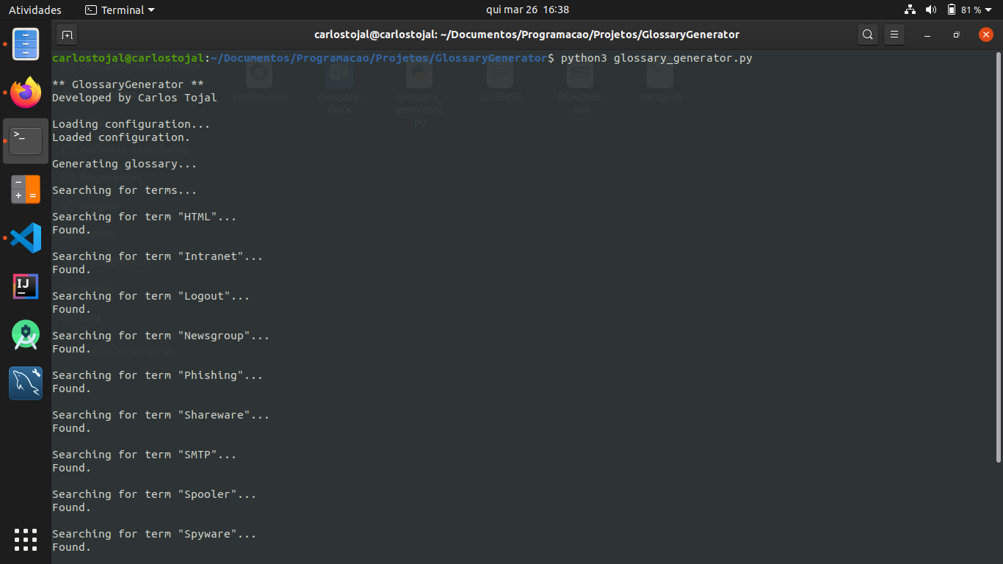
Task: Launch IntelliJ IDEA from the dock
Action: [x=26, y=286]
